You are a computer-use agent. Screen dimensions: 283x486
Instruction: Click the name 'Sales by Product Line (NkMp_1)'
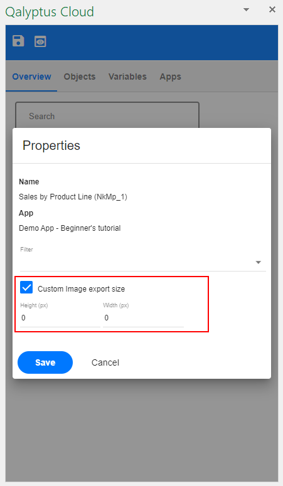(73, 197)
